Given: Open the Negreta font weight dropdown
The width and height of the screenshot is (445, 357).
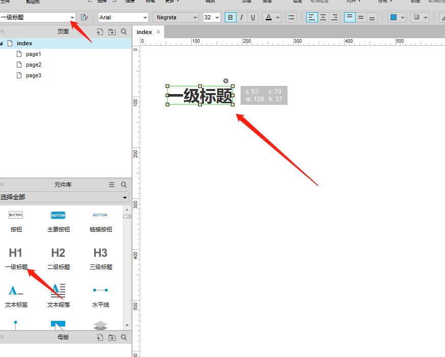Looking at the screenshot, I should click(x=176, y=17).
